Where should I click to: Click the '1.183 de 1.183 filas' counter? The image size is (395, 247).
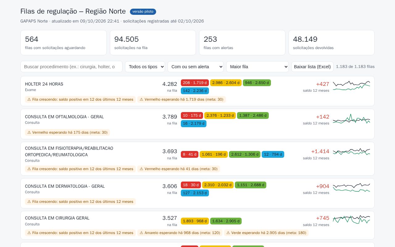point(355,67)
